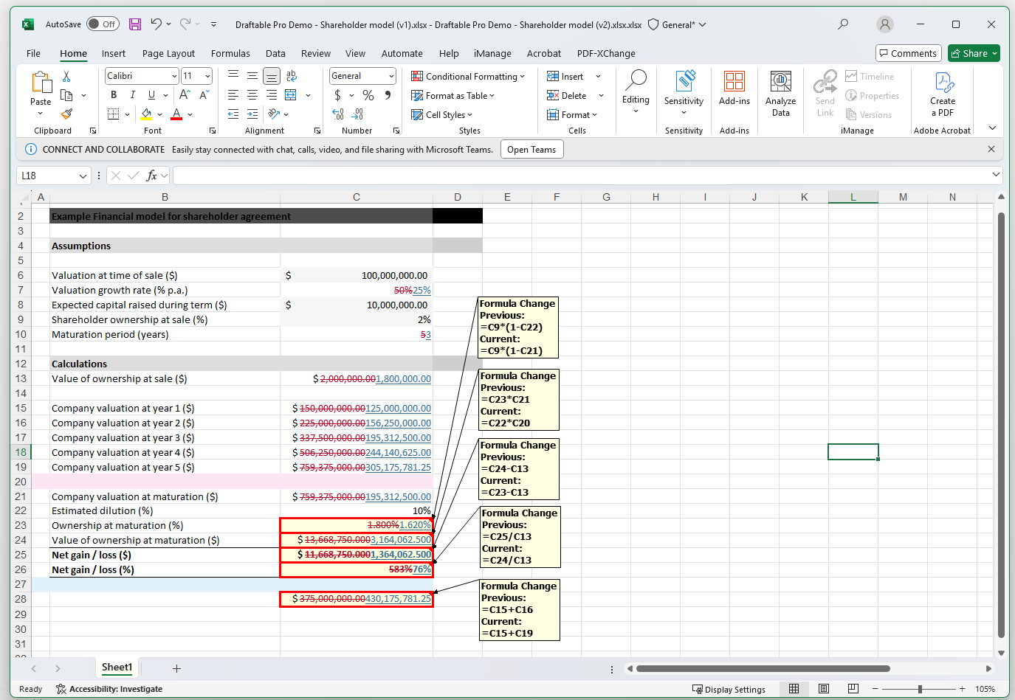Expand the General number format dropdown

tap(391, 76)
